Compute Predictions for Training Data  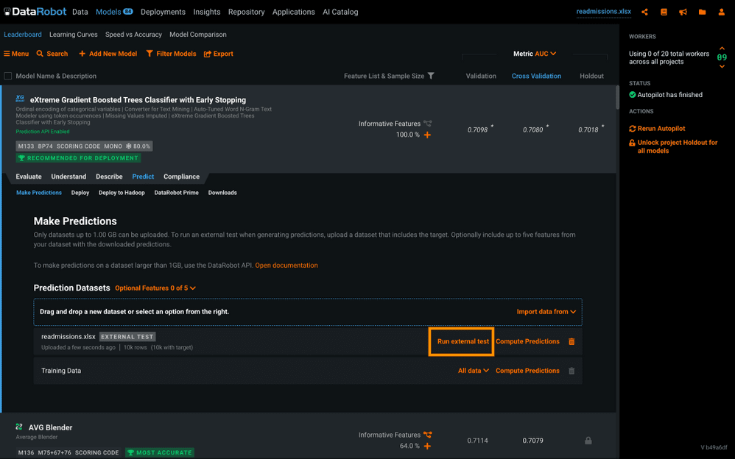pyautogui.click(x=527, y=371)
